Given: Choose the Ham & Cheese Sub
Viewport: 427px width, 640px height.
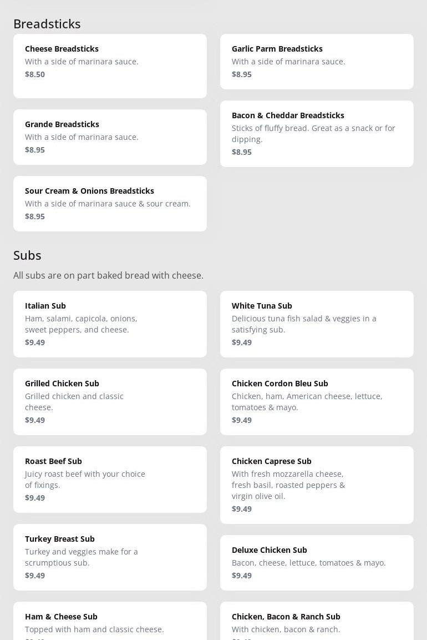Looking at the screenshot, I should coord(110,622).
